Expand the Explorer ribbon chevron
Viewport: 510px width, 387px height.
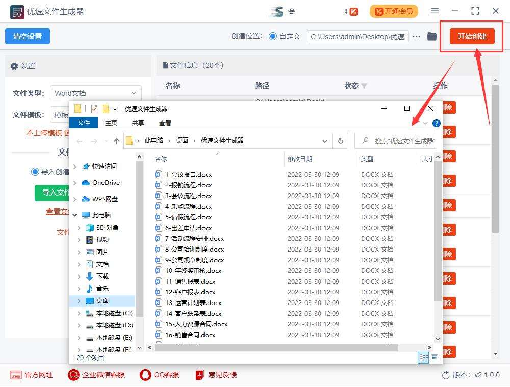pos(425,123)
